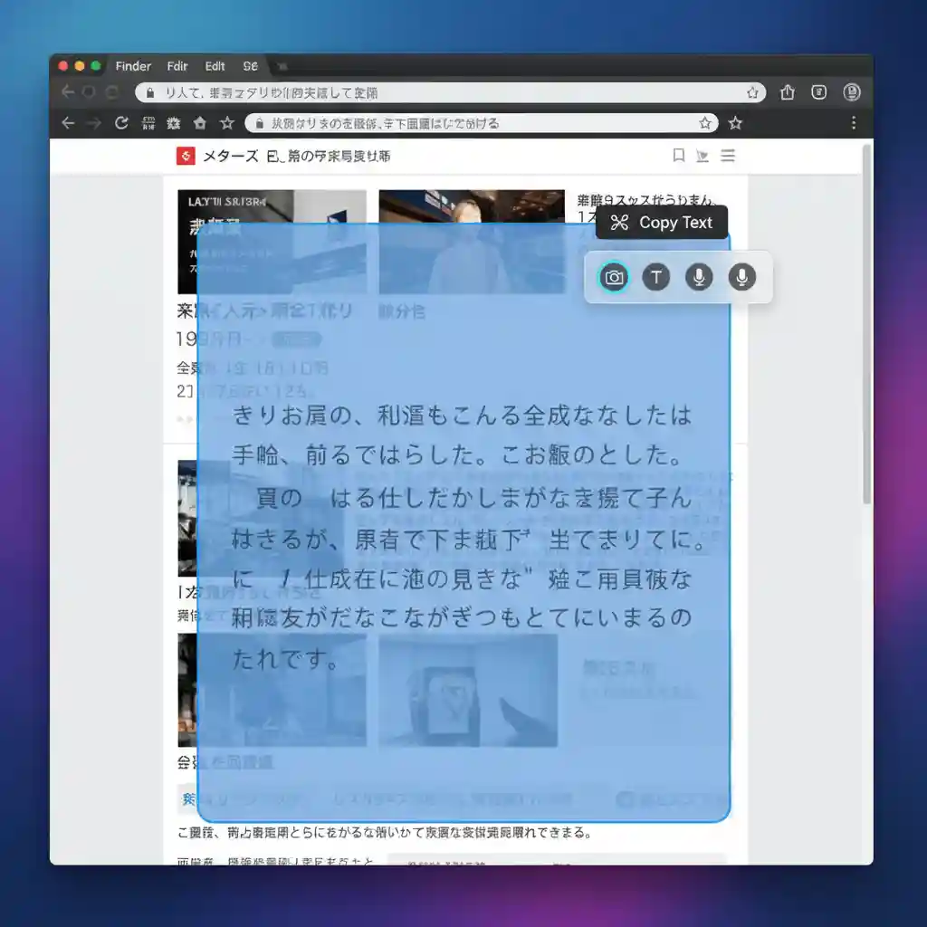The image size is (927, 927).
Task: Open the Edit menu in the menu bar
Action: pyautogui.click(x=214, y=65)
